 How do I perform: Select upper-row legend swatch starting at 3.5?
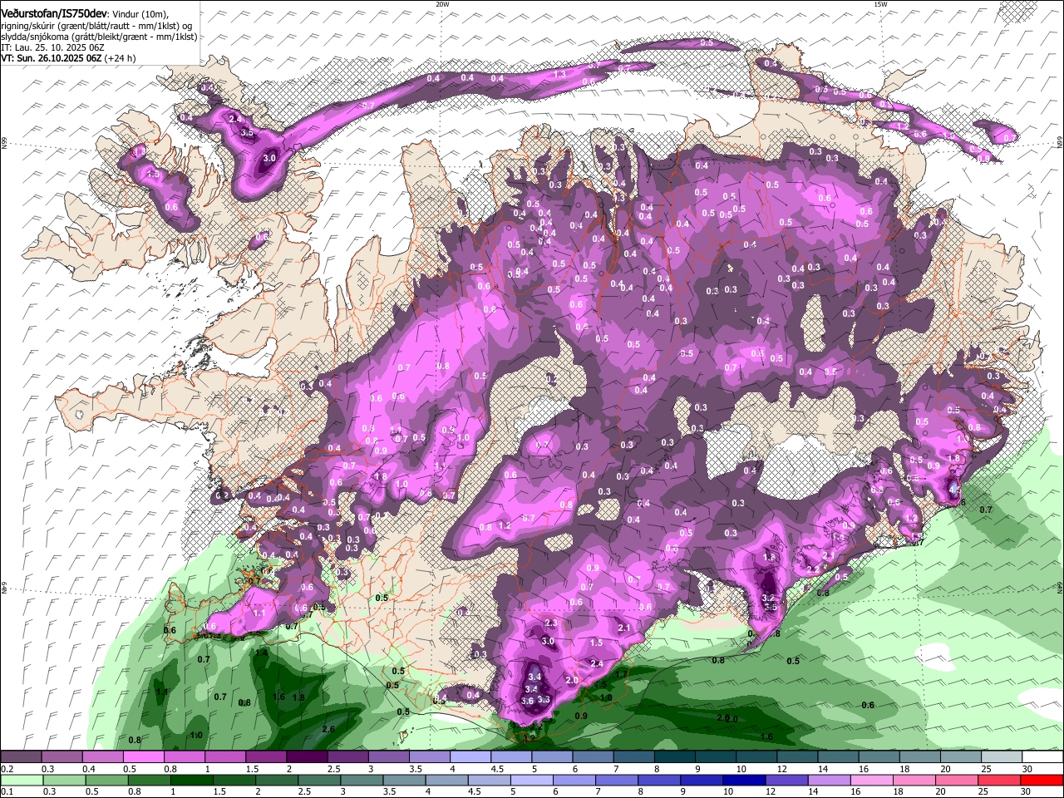tap(429, 757)
